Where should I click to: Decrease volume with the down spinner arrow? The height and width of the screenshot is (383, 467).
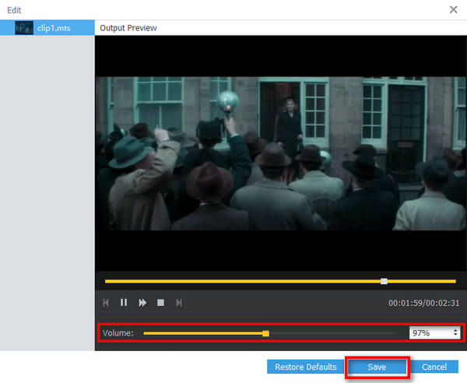tap(455, 336)
